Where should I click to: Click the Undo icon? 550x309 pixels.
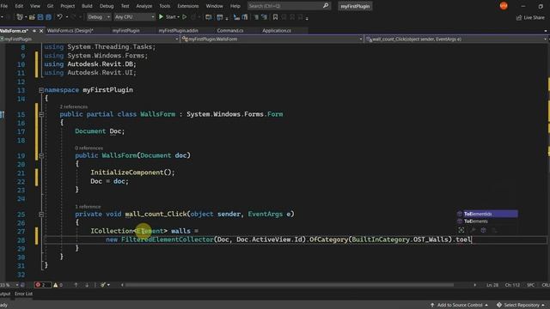[59, 17]
